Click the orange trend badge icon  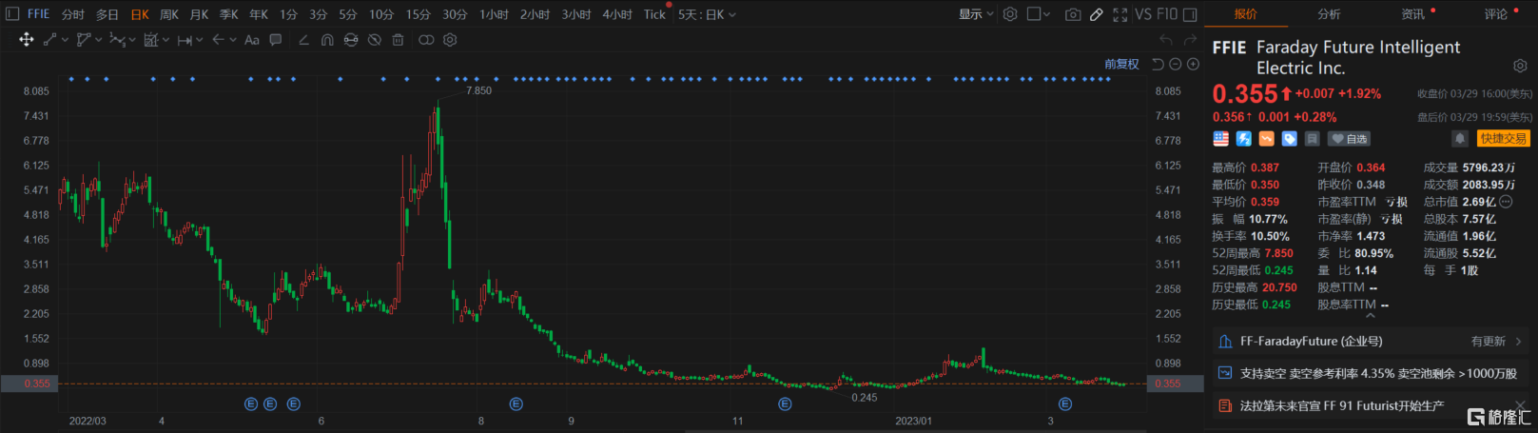tap(1267, 139)
